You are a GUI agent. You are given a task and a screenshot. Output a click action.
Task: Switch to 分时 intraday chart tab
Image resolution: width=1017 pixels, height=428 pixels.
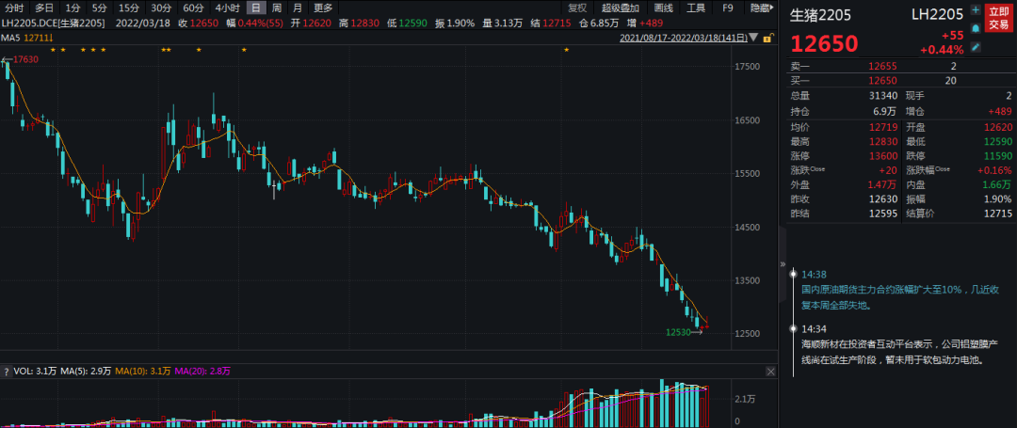click(14, 8)
